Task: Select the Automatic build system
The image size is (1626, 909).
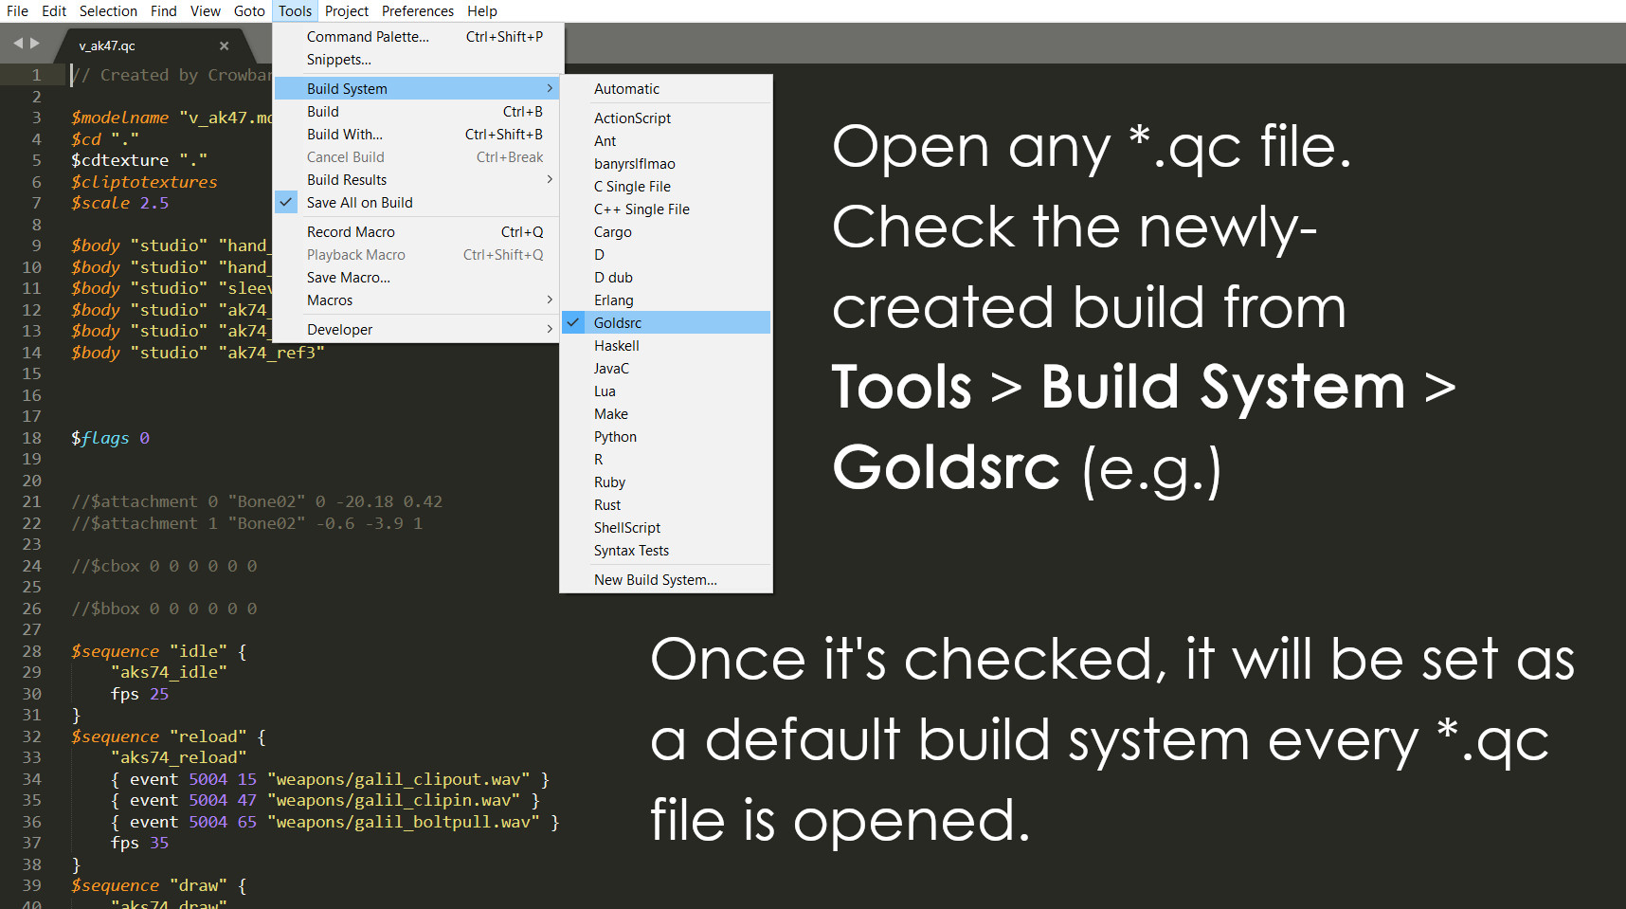Action: [626, 88]
